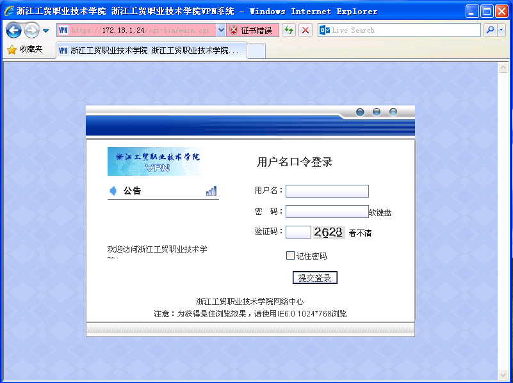Image resolution: width=513 pixels, height=383 pixels.
Task: Click the signal bars icon in 公告 header
Action: click(211, 191)
